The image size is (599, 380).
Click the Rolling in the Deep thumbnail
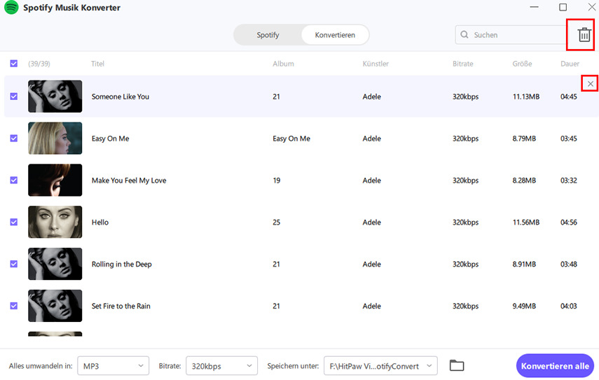coord(55,264)
